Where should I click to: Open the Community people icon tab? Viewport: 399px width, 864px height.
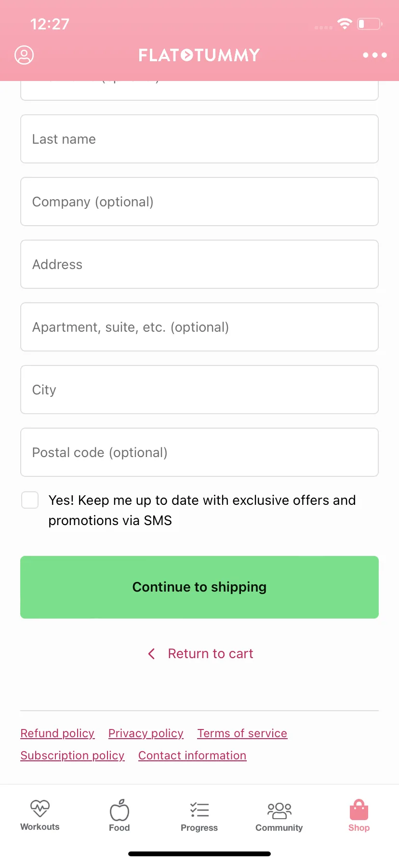(279, 810)
